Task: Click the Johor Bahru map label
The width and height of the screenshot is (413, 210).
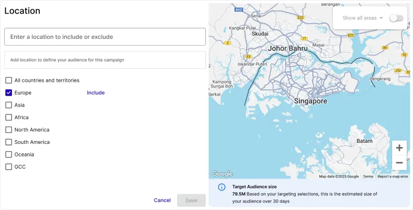Action: (287, 48)
